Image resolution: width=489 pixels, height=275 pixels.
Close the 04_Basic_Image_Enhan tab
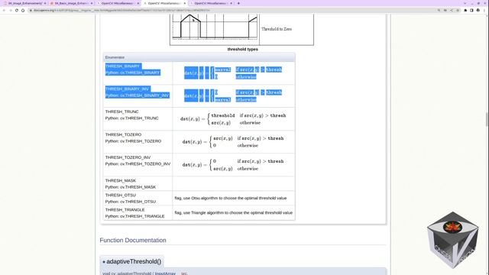(x=92, y=3)
